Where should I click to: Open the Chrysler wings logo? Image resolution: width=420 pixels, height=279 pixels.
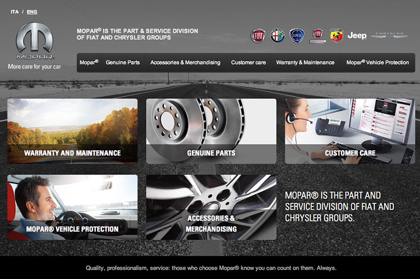point(390,36)
